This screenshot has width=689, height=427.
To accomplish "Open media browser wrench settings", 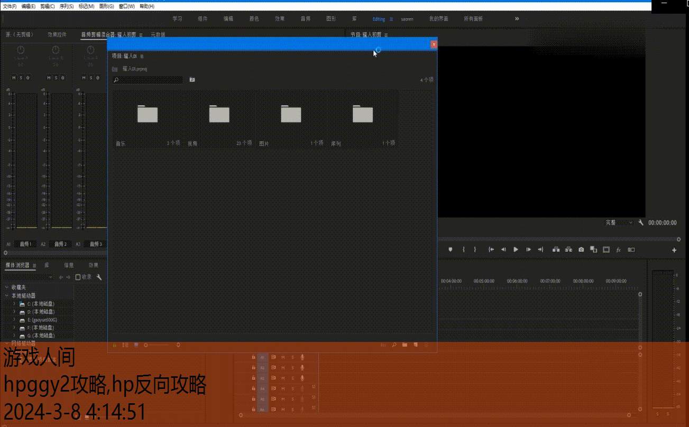I will [99, 277].
